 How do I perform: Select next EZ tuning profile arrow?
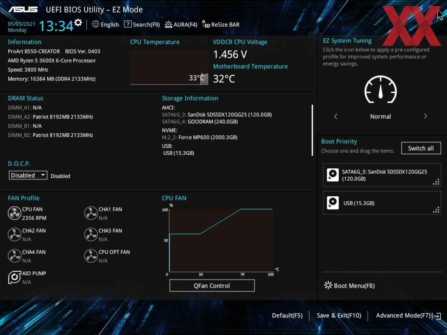click(425, 116)
